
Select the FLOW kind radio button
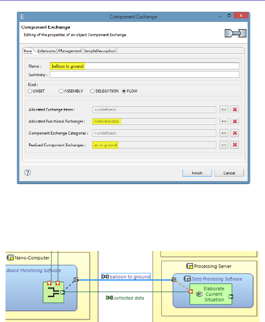pos(124,91)
